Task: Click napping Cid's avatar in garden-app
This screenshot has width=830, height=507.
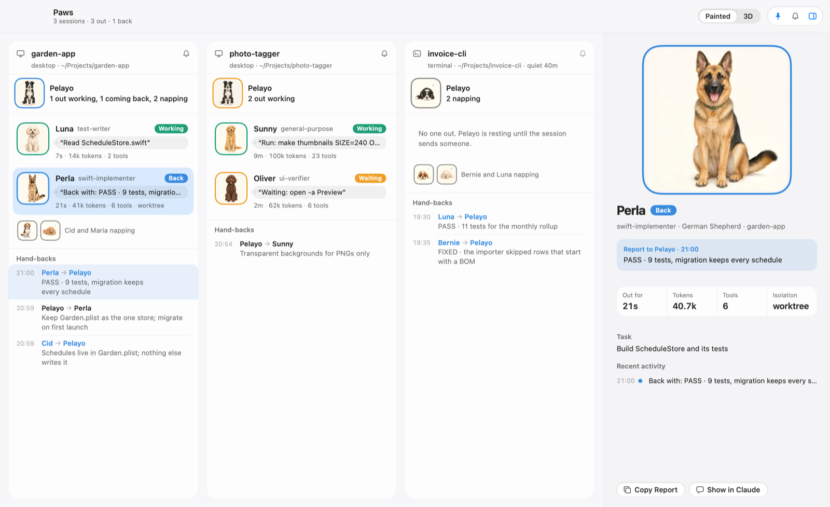Action: click(x=27, y=230)
